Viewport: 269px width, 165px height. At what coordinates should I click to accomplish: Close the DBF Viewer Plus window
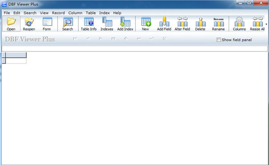pos(261,3)
